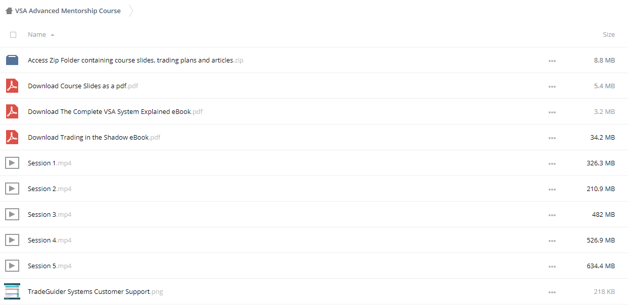Click the video play icon for Session 3
The width and height of the screenshot is (628, 306).
click(x=12, y=214)
